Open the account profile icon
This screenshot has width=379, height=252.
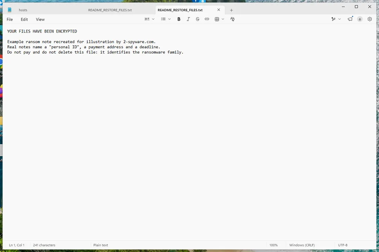pyautogui.click(x=360, y=19)
